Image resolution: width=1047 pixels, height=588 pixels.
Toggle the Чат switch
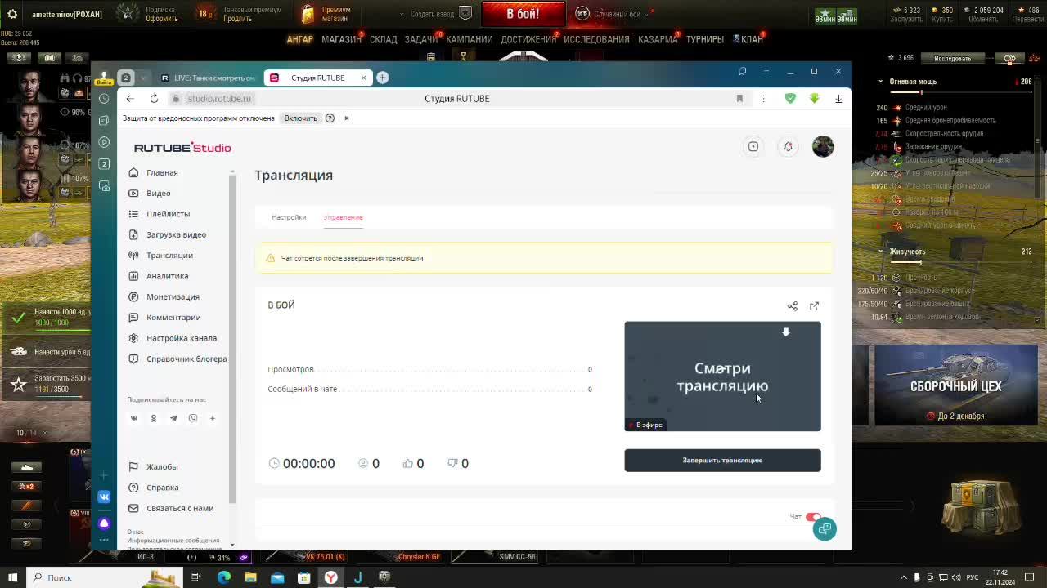pos(812,517)
